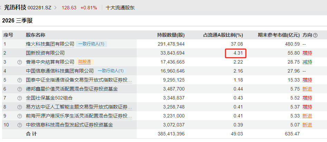Click the 陆股通 tag in row 3
Viewport: 327px width, 142px height.
85,62
